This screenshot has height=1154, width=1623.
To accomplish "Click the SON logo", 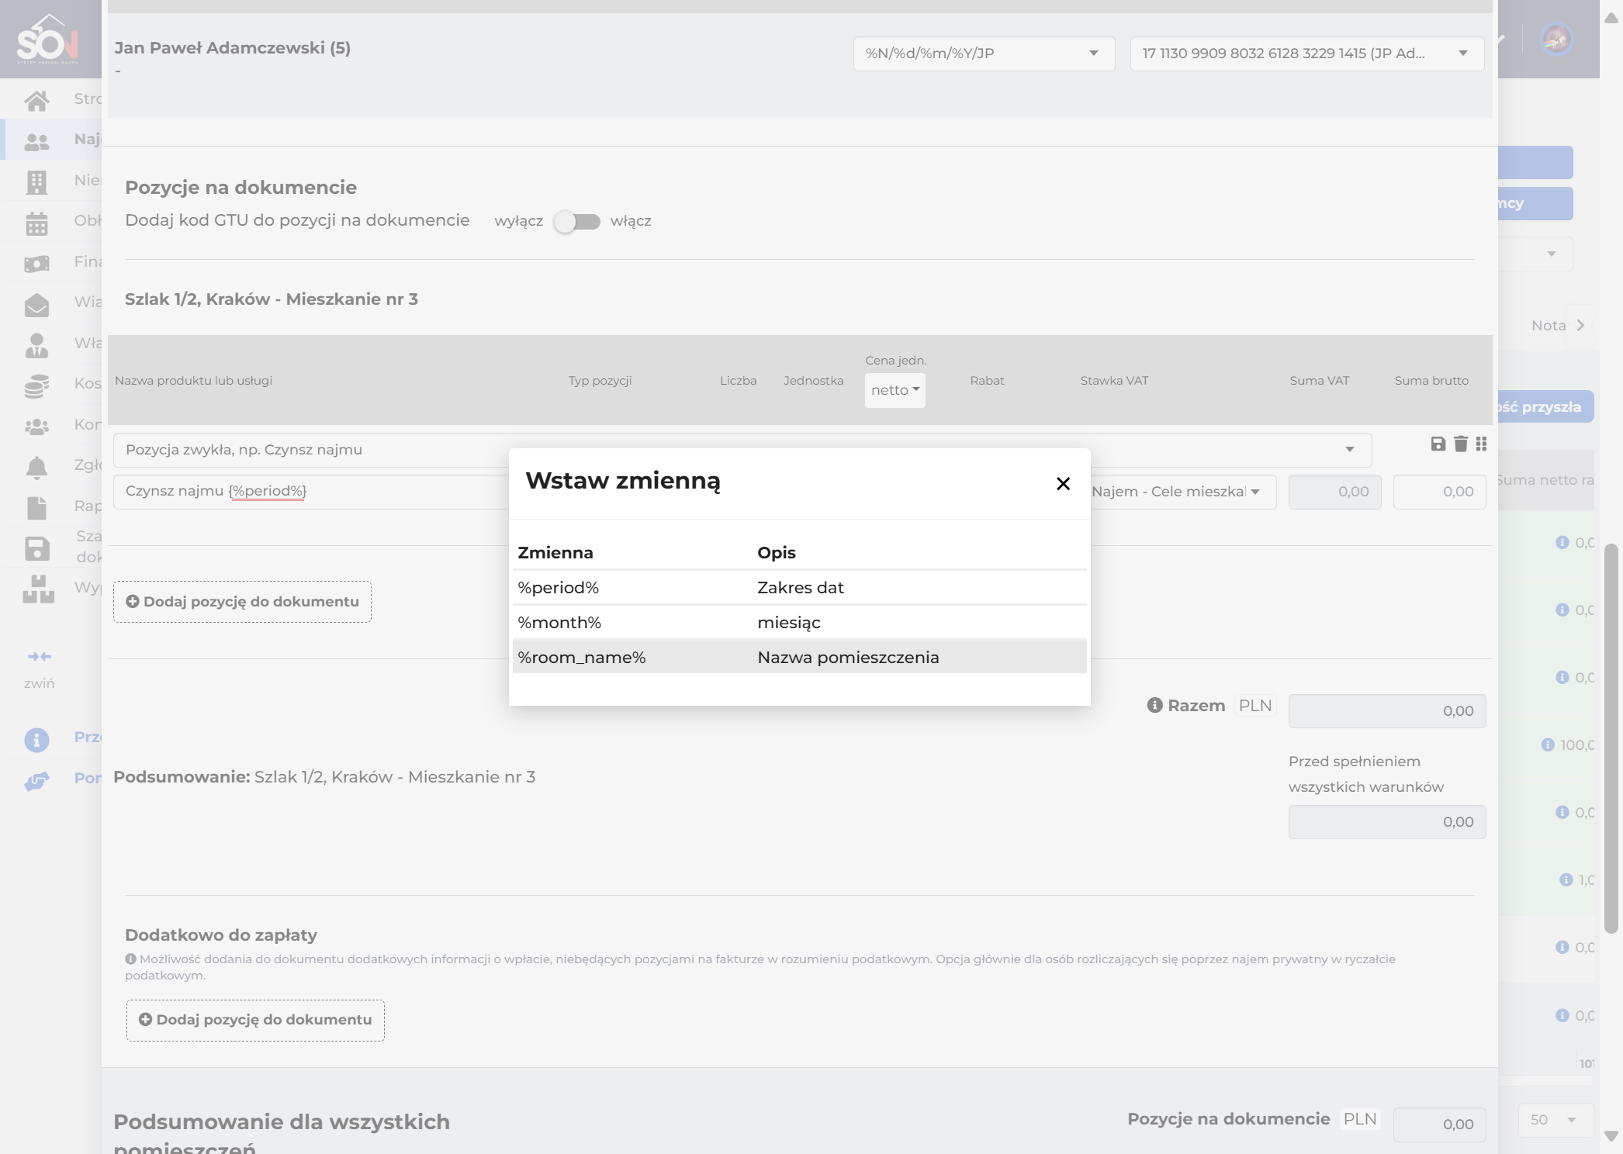I will point(48,39).
